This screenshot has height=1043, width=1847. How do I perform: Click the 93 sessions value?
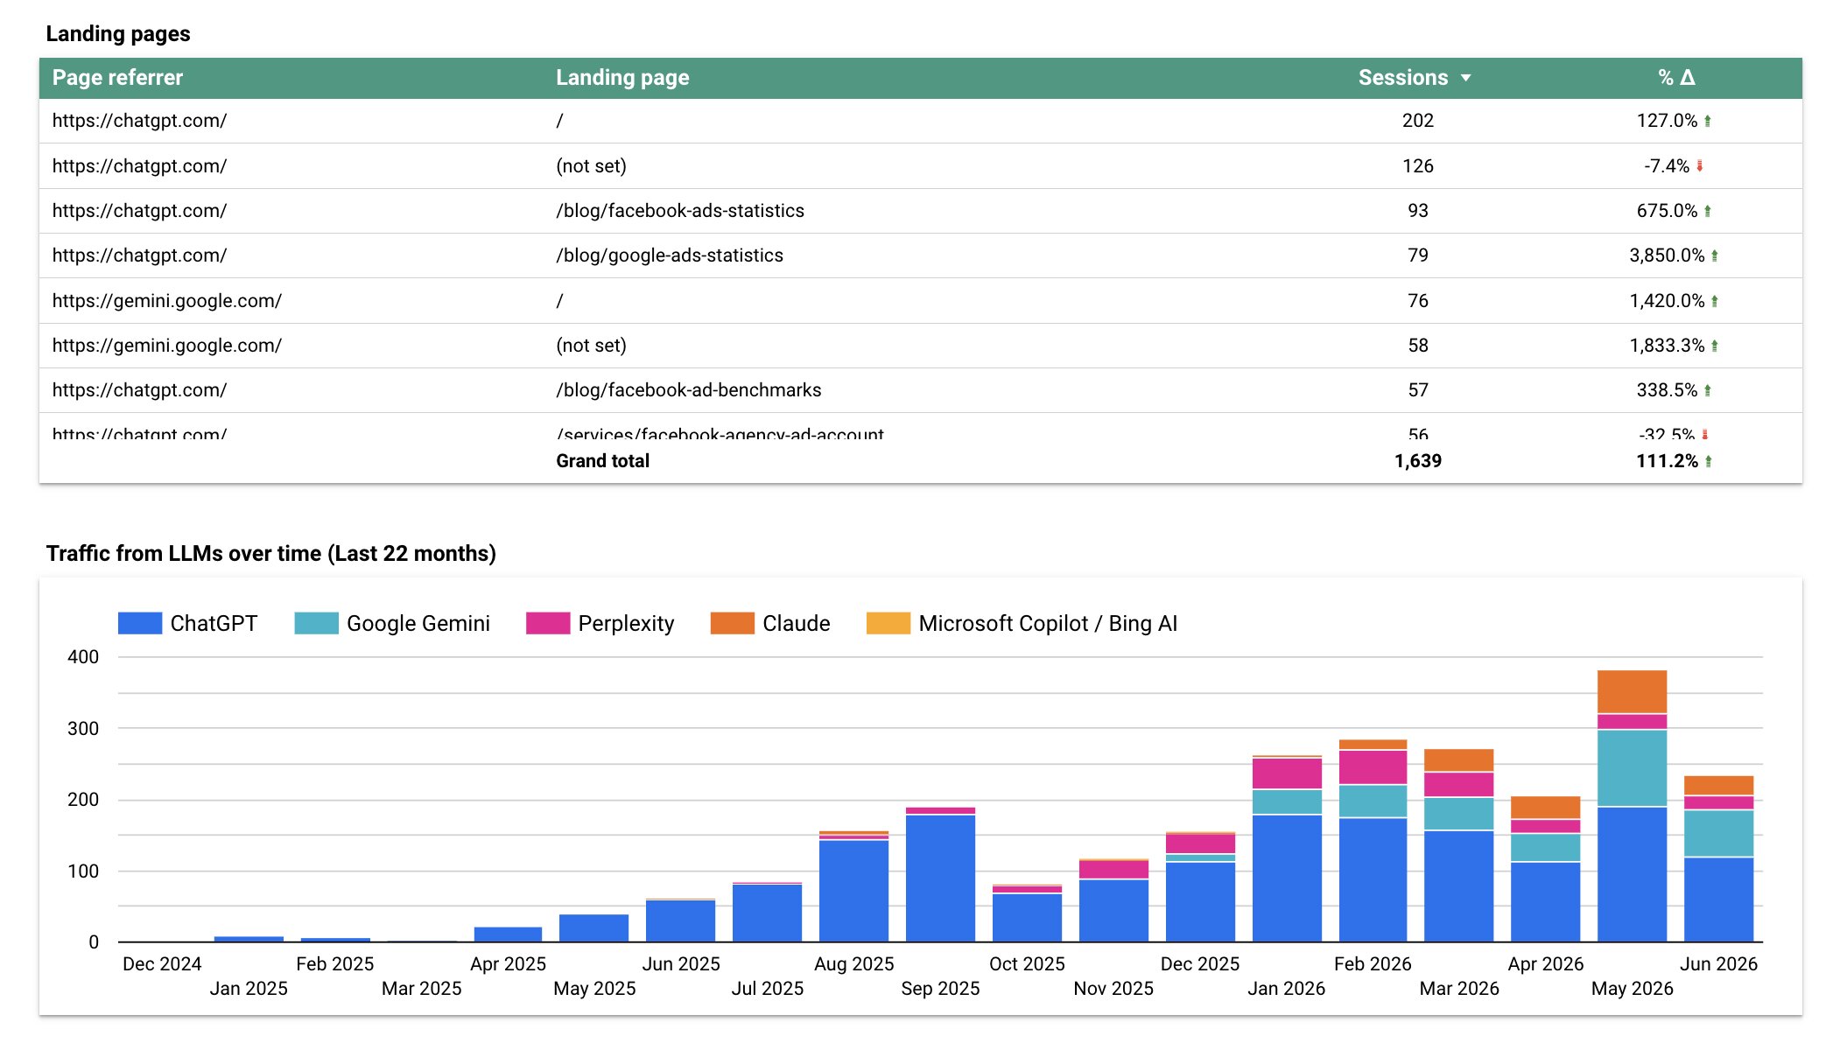[1418, 211]
